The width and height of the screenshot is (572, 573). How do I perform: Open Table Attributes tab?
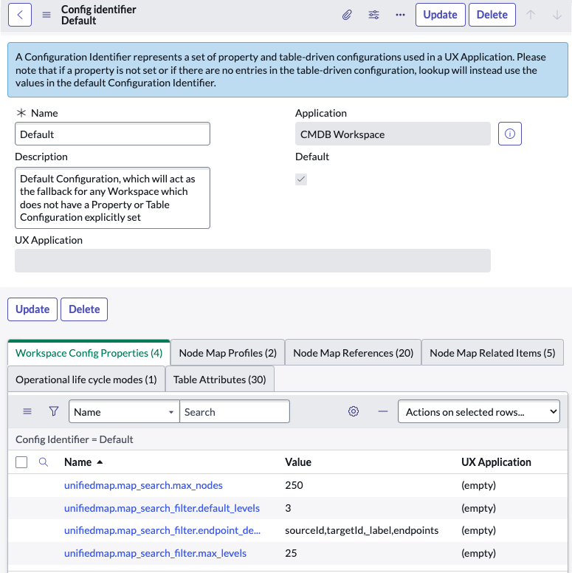219,380
